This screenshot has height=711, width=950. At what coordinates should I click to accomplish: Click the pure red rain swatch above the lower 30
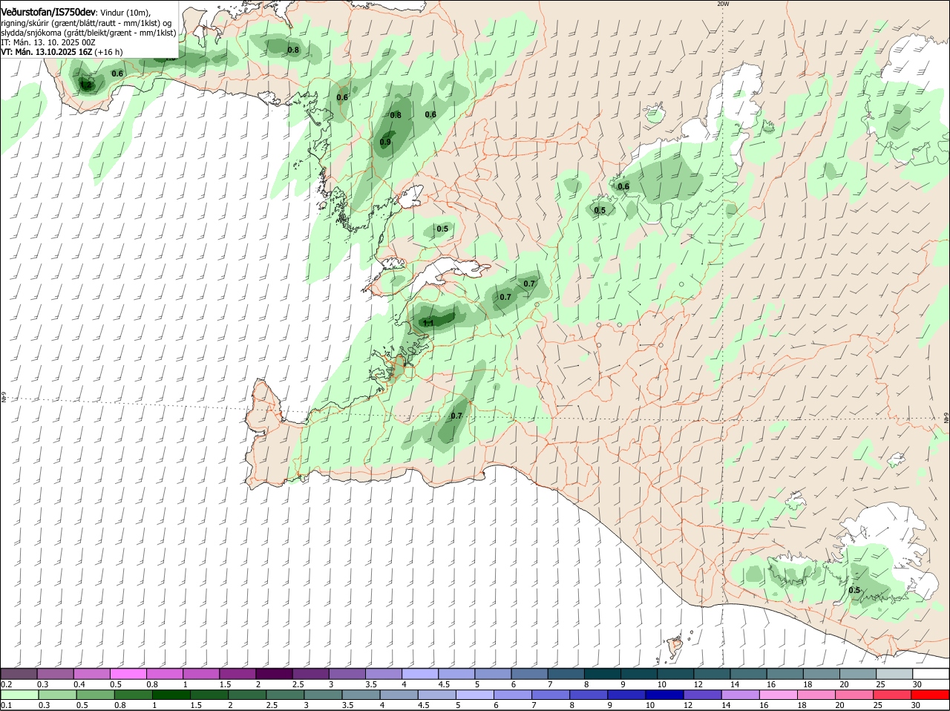[931, 695]
